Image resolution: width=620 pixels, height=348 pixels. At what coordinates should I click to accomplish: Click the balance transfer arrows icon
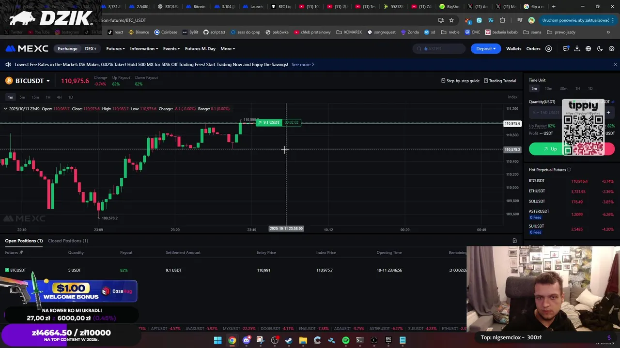pos(613,102)
